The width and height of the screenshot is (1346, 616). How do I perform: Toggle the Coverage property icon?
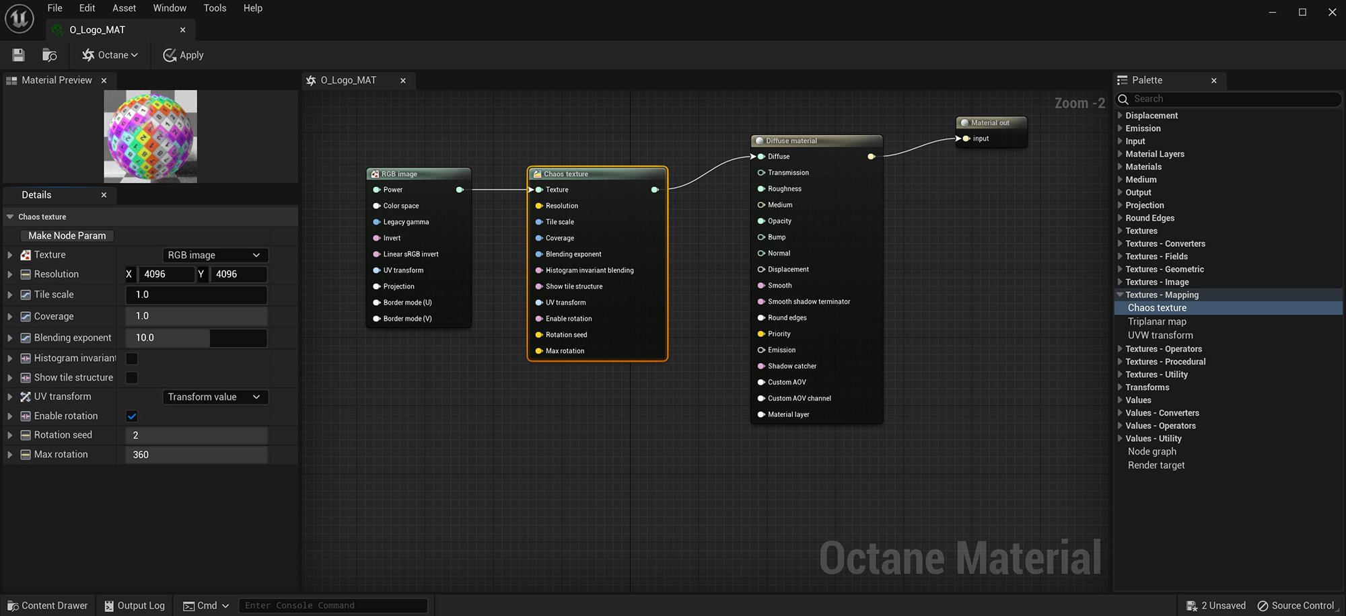click(x=26, y=316)
